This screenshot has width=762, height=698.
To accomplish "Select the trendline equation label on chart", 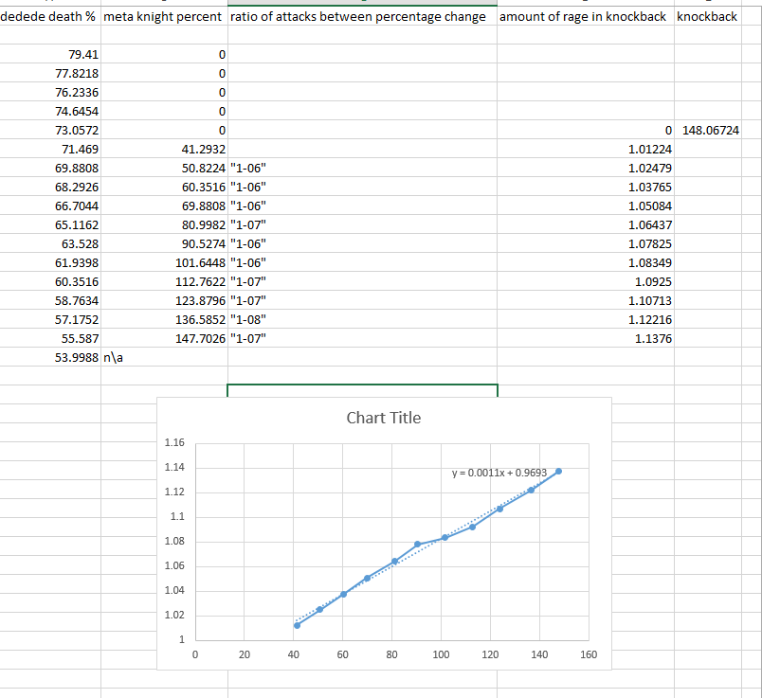I will [499, 472].
